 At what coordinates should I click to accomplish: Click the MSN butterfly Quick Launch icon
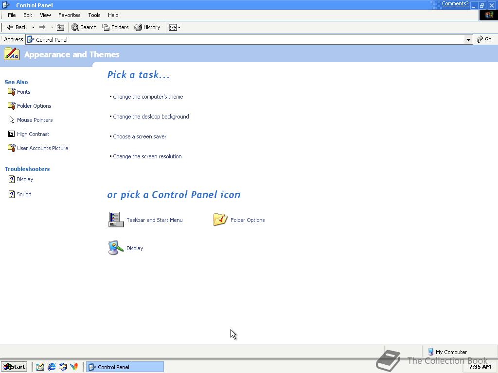74,367
